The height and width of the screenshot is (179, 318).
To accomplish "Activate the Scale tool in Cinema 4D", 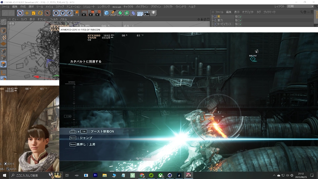I will click(34, 13).
